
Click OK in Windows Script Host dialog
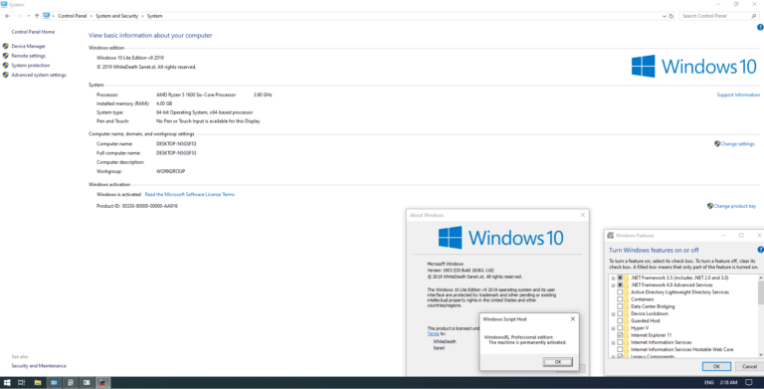click(558, 362)
